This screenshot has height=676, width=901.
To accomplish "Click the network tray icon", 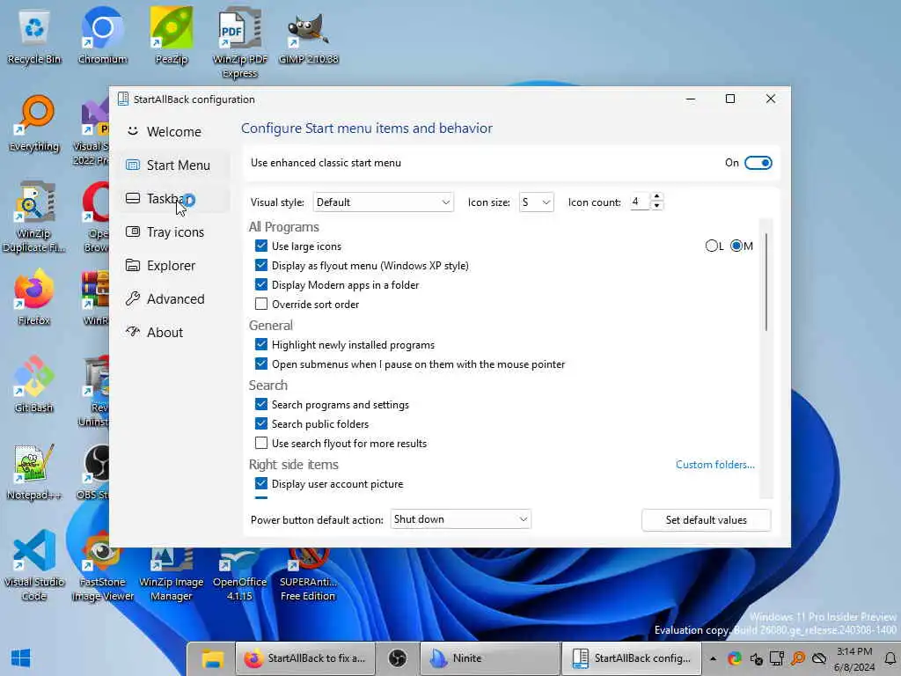I will 777,658.
